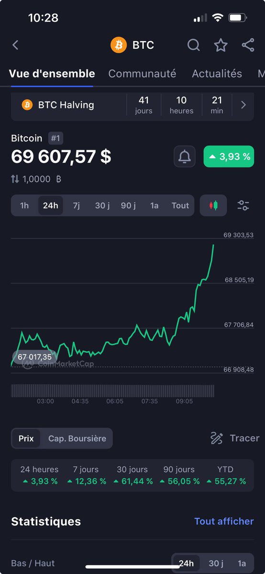Tap the 69 607,57 $ price
The width and height of the screenshot is (265, 574).
pyautogui.click(x=61, y=156)
